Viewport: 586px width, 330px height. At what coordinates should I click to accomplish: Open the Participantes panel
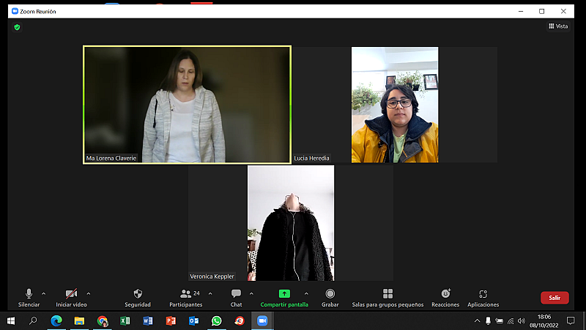tap(186, 297)
